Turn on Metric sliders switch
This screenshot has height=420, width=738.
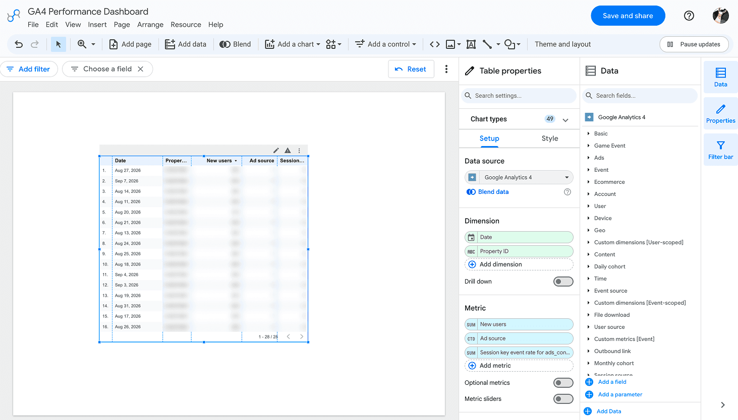click(563, 399)
